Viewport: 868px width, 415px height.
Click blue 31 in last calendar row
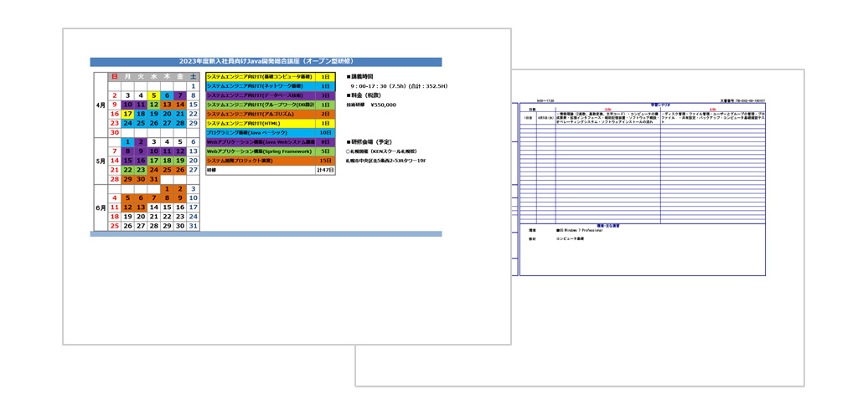click(194, 226)
